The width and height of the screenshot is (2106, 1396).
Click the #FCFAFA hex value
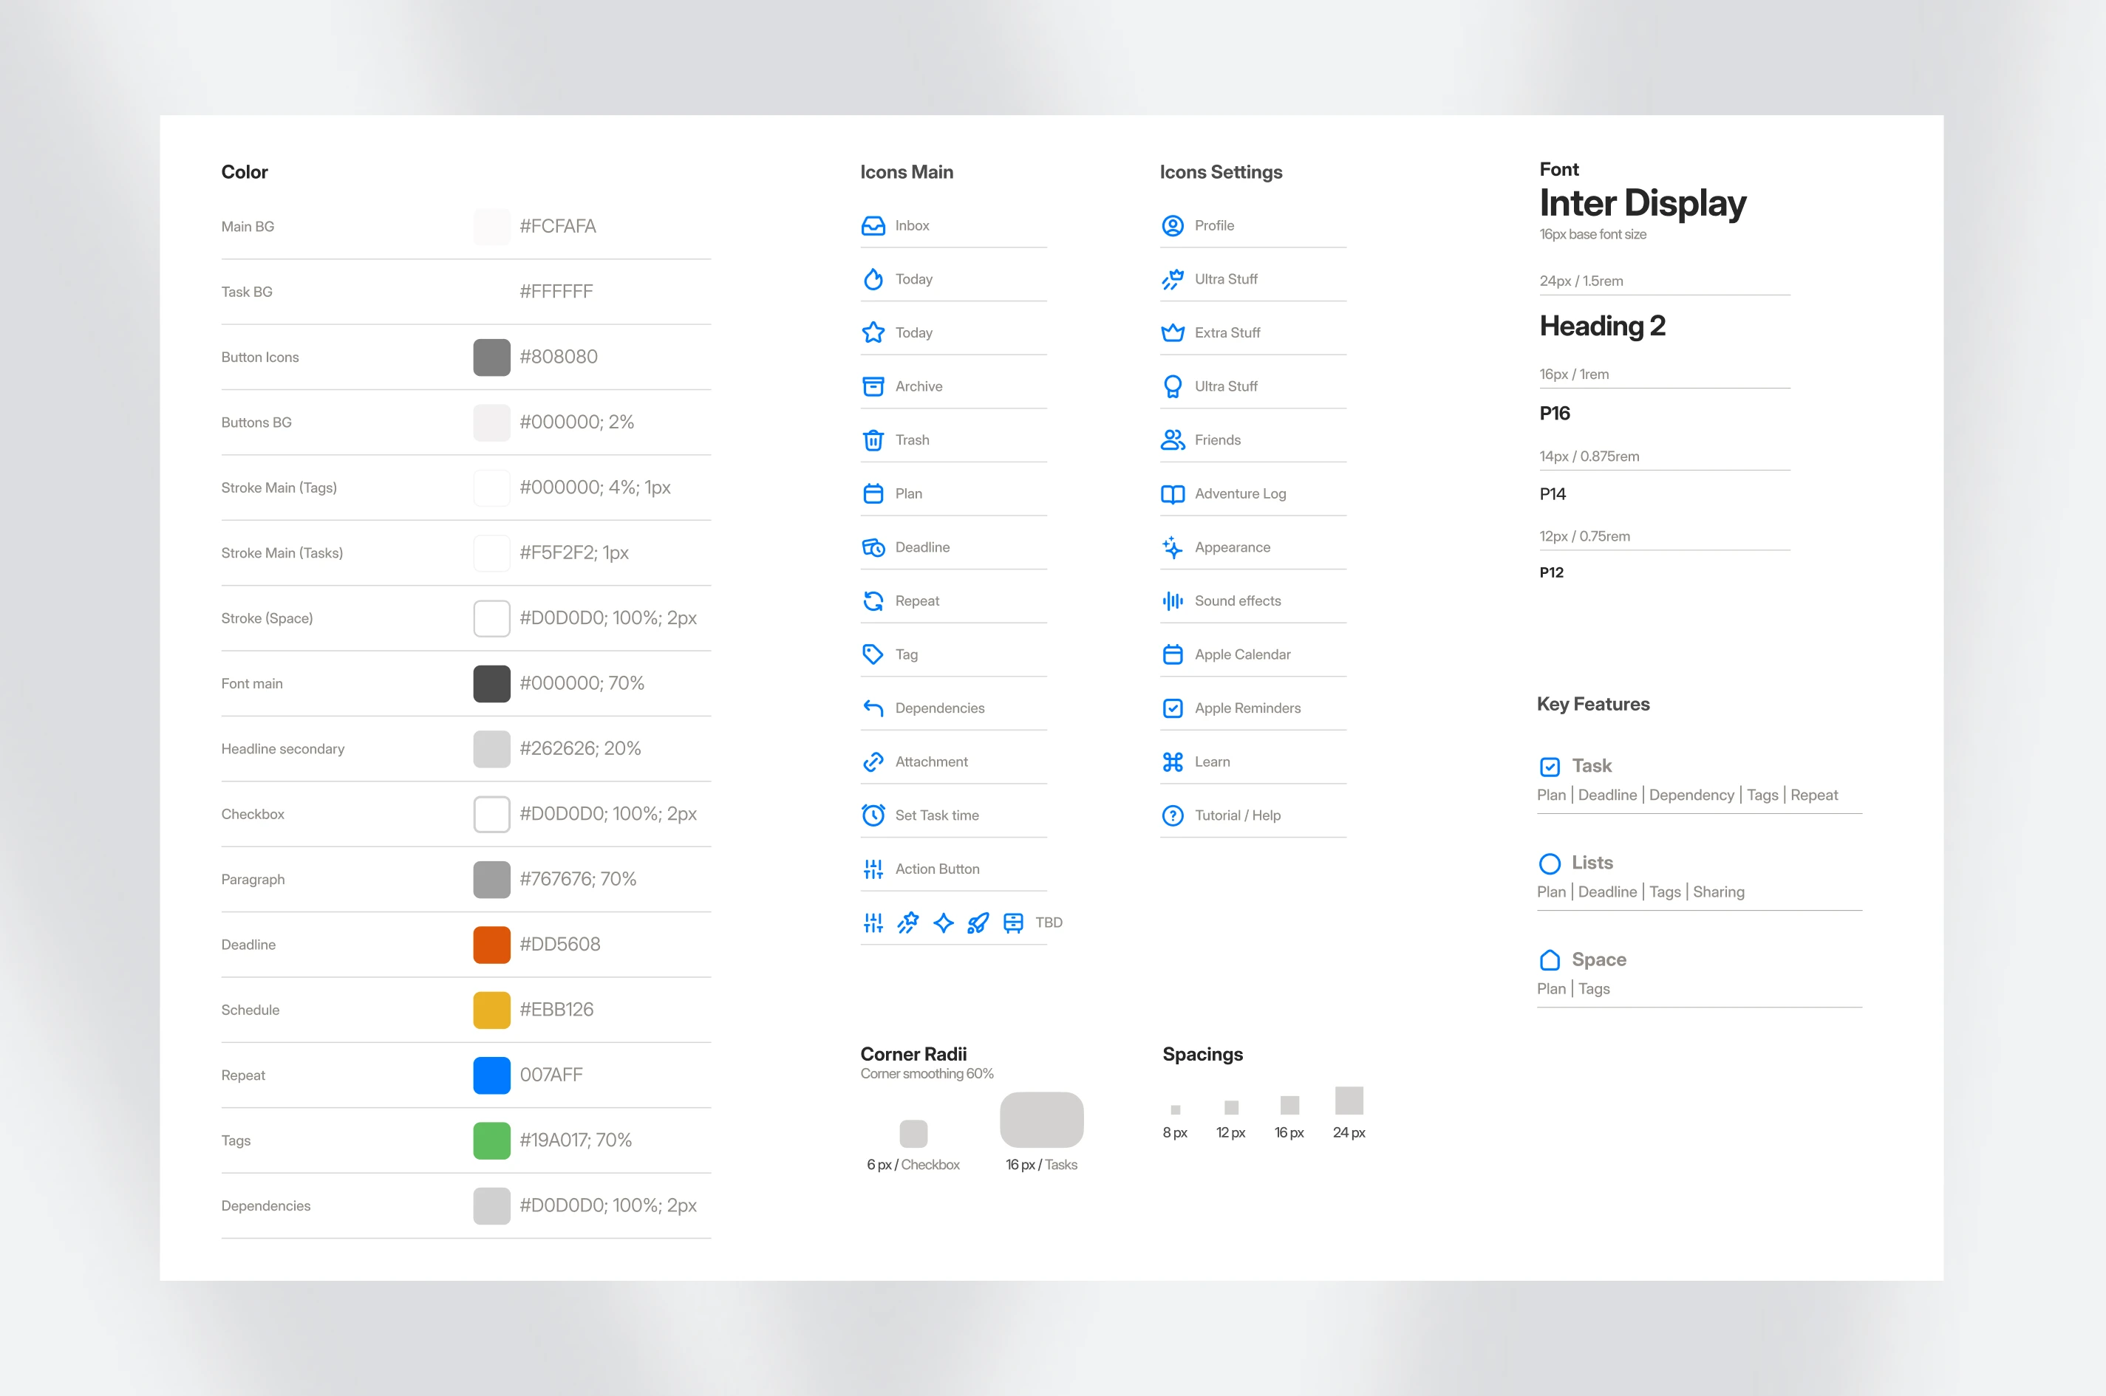[x=557, y=226]
